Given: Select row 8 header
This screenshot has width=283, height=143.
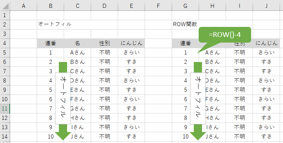Looking at the screenshot, I should point(5,81).
